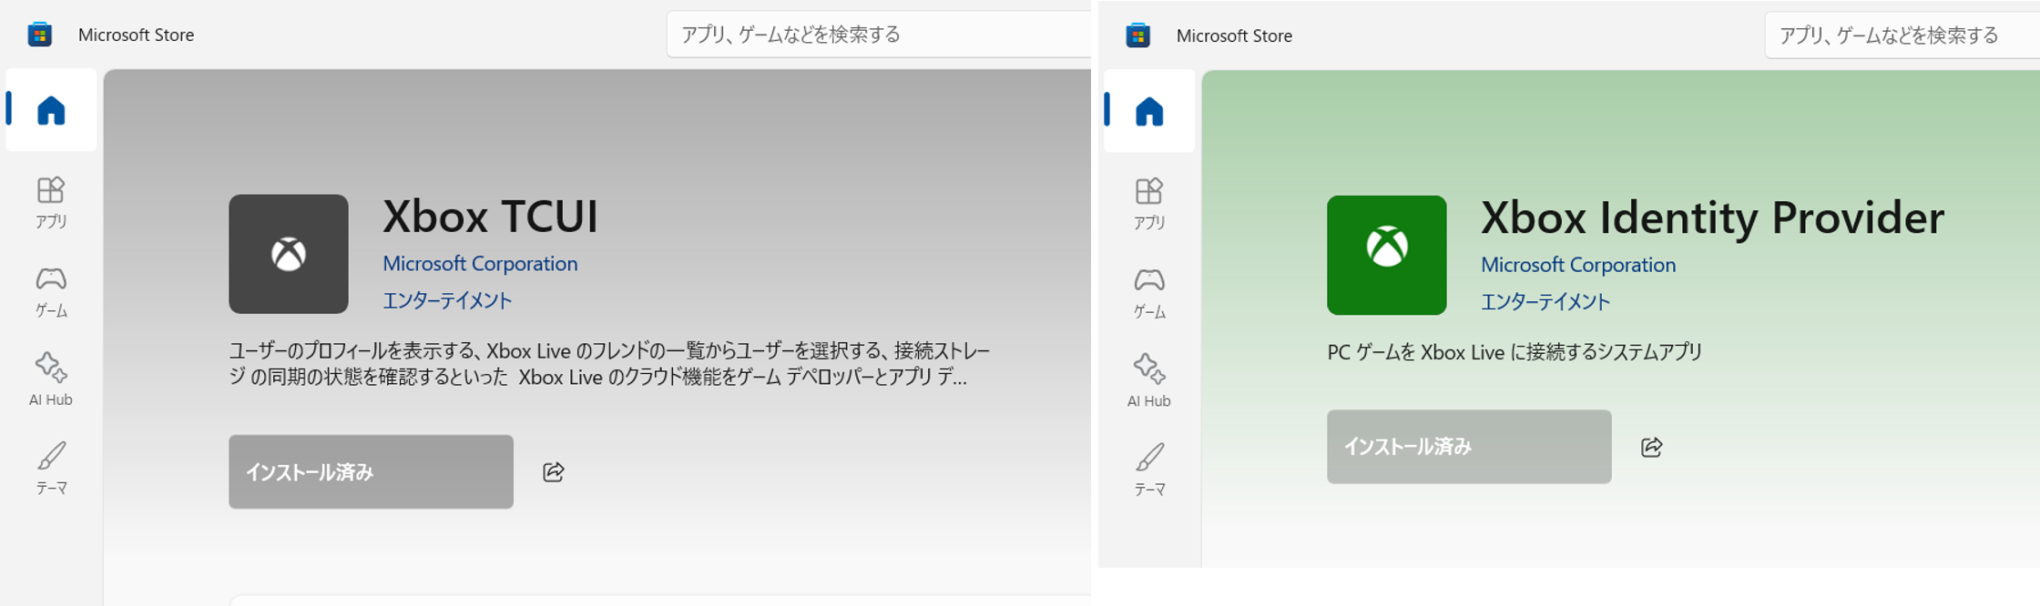Focus the search box in the Xbox TCUI window
The height and width of the screenshot is (606, 2040).
(879, 35)
